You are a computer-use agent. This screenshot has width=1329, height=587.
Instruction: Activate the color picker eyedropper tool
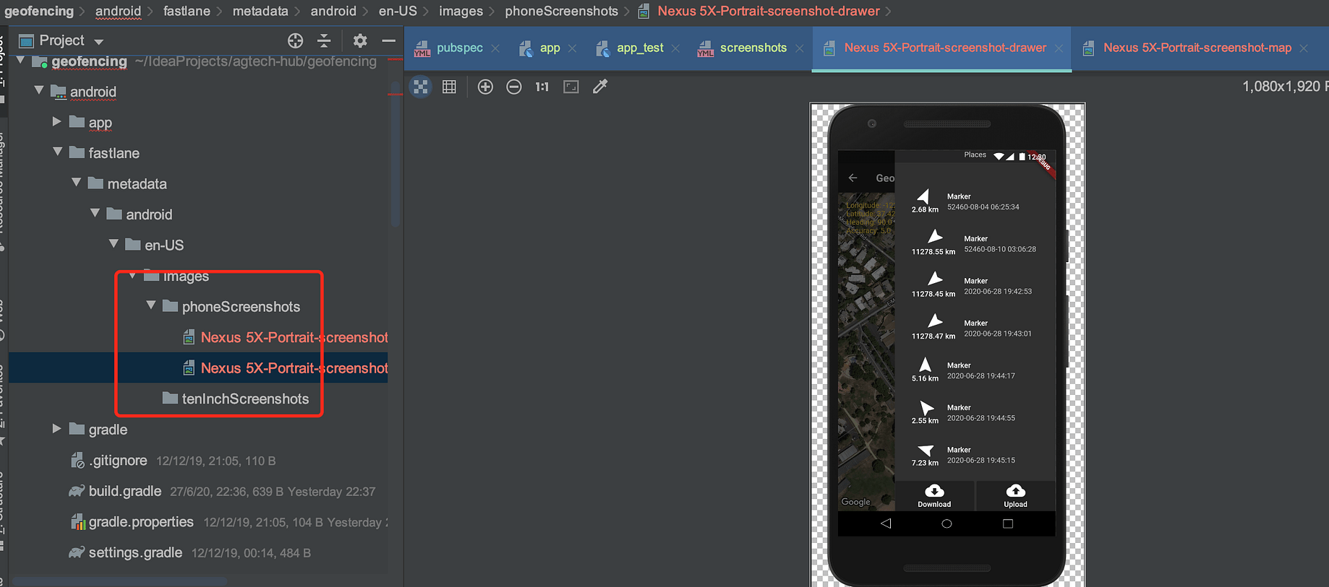(x=600, y=87)
